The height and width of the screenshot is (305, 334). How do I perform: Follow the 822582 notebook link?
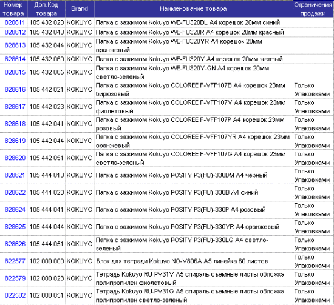tap(15, 295)
